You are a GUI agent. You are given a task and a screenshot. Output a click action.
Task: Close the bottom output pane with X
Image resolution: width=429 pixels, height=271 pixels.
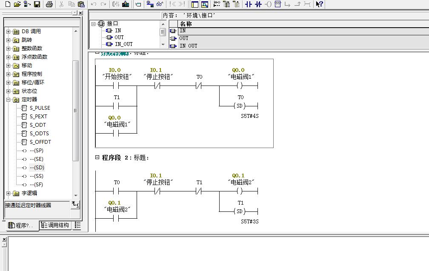tap(4, 239)
